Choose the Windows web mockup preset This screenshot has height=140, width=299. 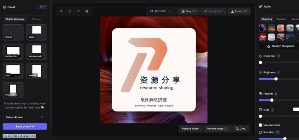pyautogui.click(x=37, y=51)
